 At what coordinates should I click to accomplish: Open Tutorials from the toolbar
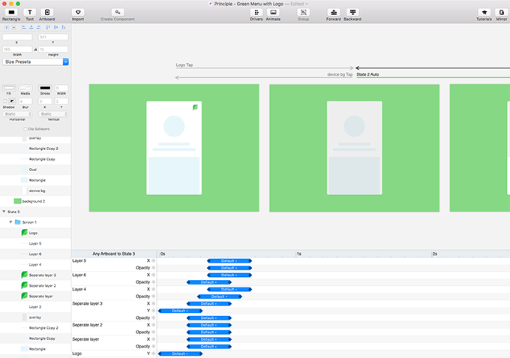(484, 13)
